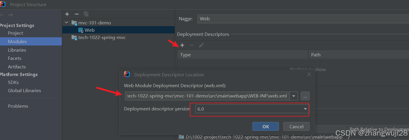
Task: Select the tech-1022-spring-mvc module
Action: [x=102, y=38]
